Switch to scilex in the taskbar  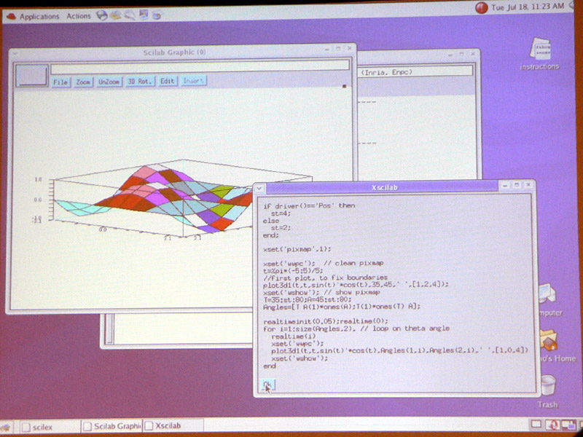50,427
